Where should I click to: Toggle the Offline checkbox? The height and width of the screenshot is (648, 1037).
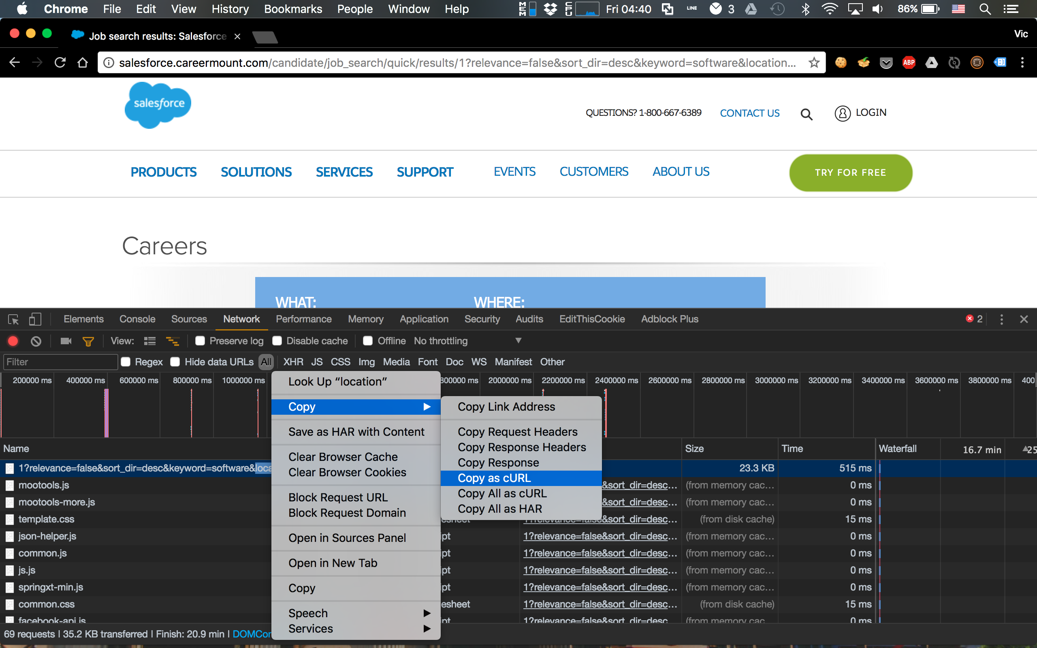tap(368, 341)
